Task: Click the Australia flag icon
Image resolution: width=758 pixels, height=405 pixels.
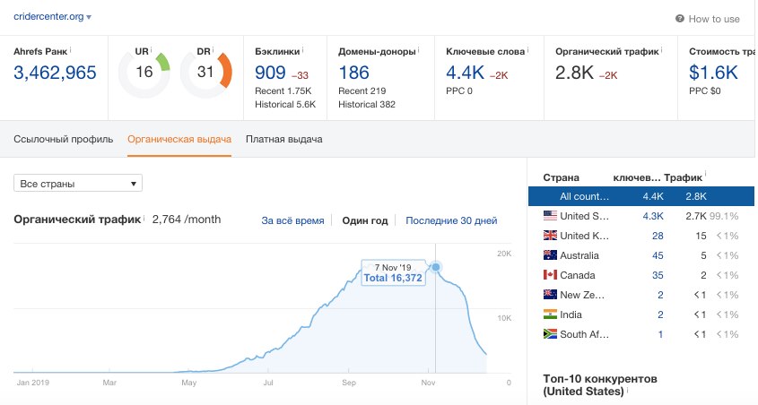Action: point(551,255)
